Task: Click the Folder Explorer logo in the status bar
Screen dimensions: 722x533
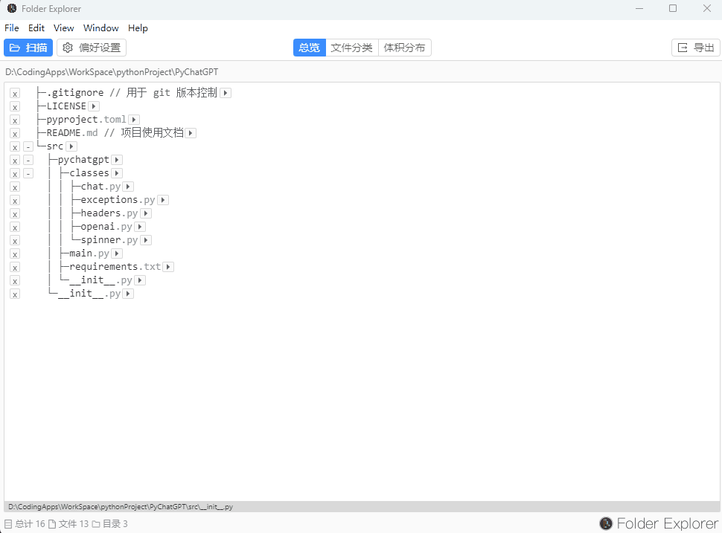Action: (604, 523)
